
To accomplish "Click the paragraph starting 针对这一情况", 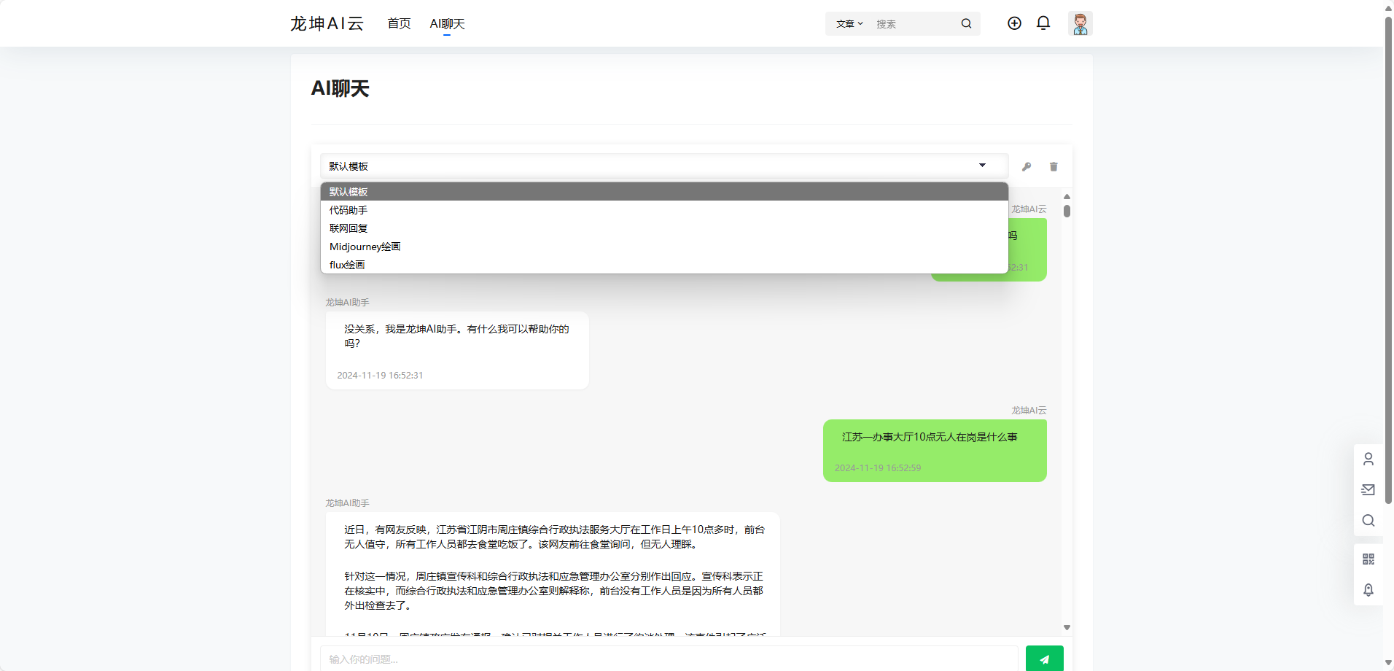I will (554, 591).
